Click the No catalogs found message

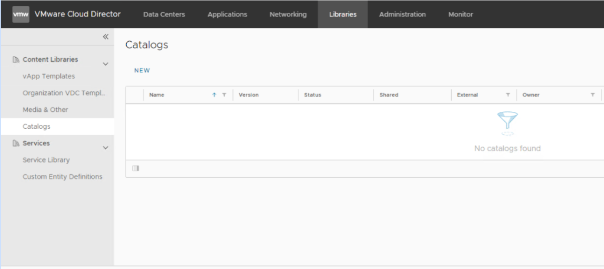tap(507, 148)
